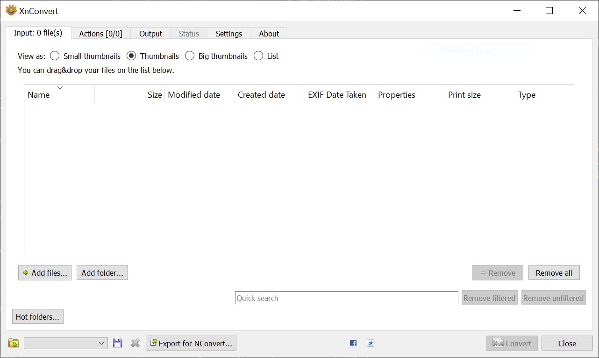Sort by Modified date column header
Screen dimensions: 599x358
[200, 94]
